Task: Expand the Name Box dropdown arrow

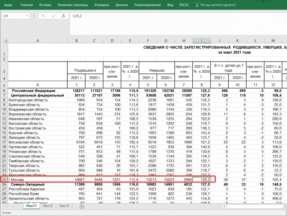Action: tap(27, 16)
